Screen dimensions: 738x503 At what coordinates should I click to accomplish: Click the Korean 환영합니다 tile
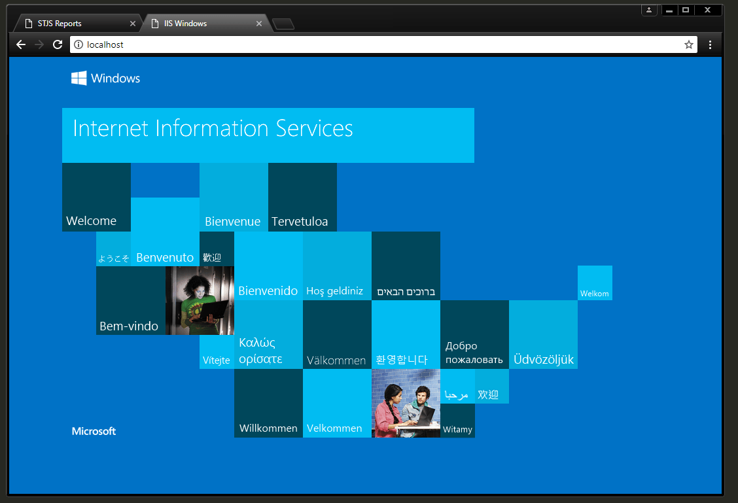pyautogui.click(x=406, y=334)
